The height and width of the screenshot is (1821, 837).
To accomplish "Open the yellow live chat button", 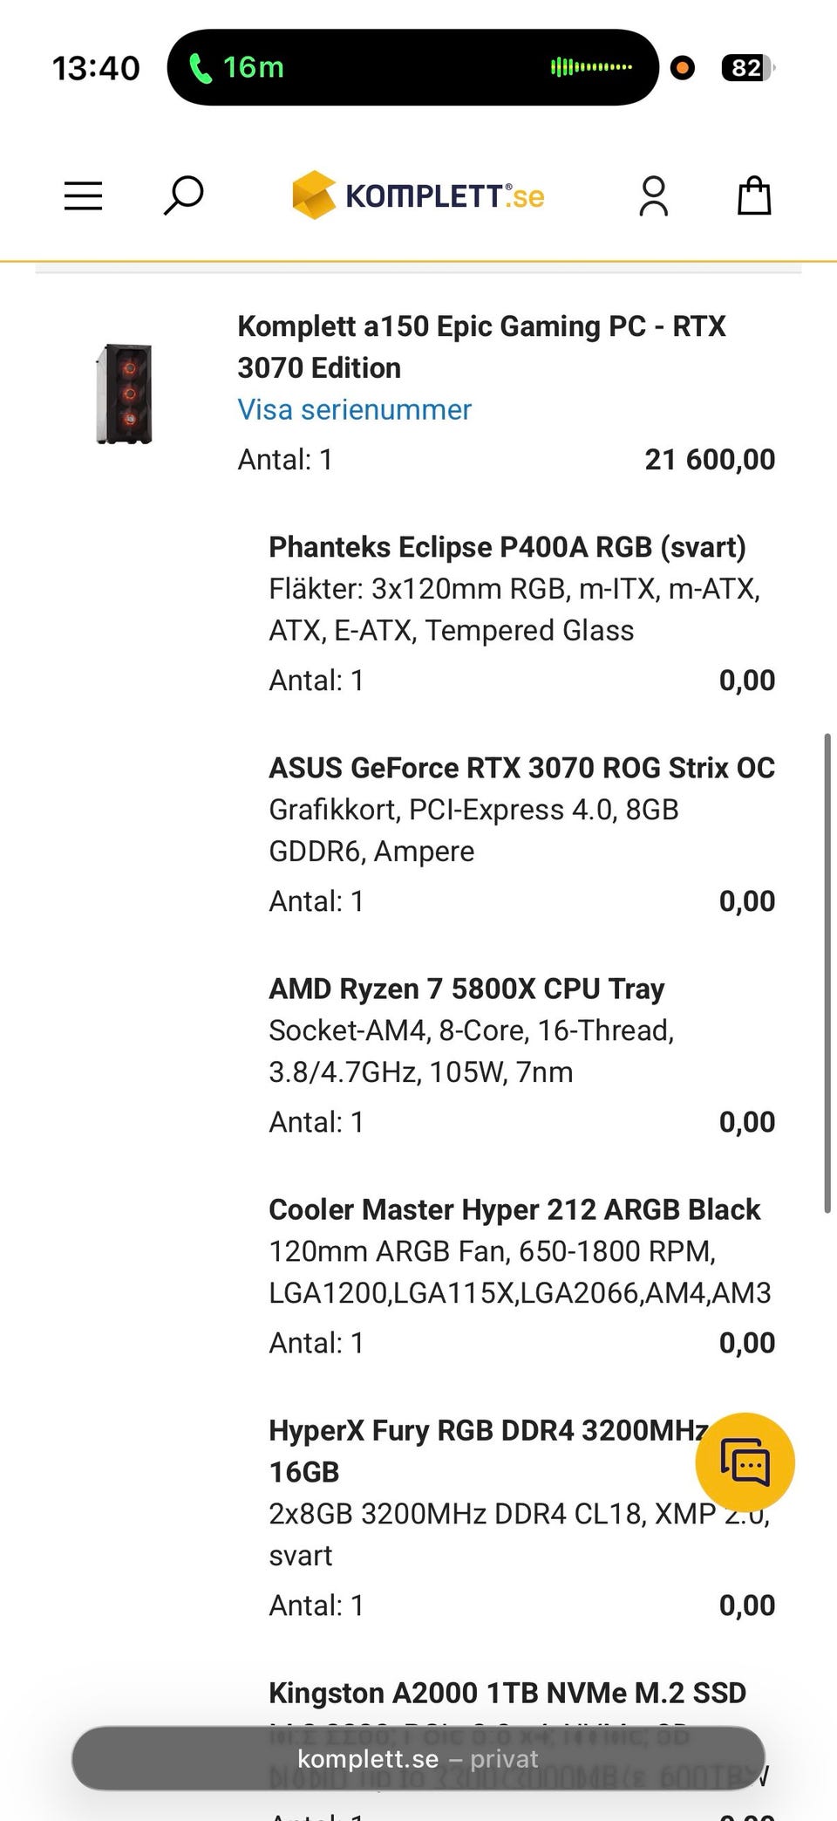I will [x=745, y=1462].
